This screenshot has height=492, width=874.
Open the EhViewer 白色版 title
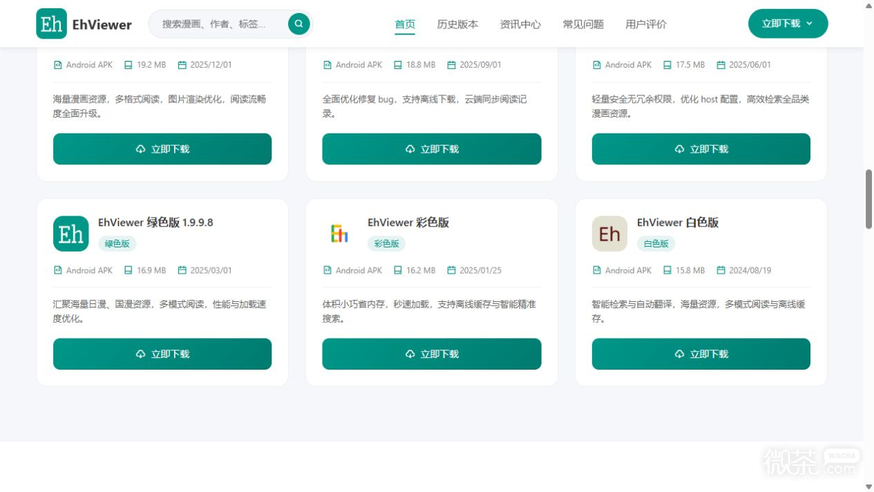point(678,223)
